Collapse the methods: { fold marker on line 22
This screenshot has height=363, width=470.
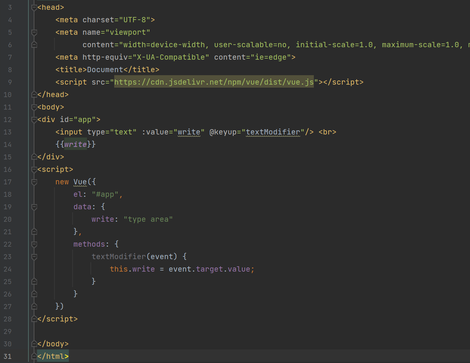(x=34, y=244)
